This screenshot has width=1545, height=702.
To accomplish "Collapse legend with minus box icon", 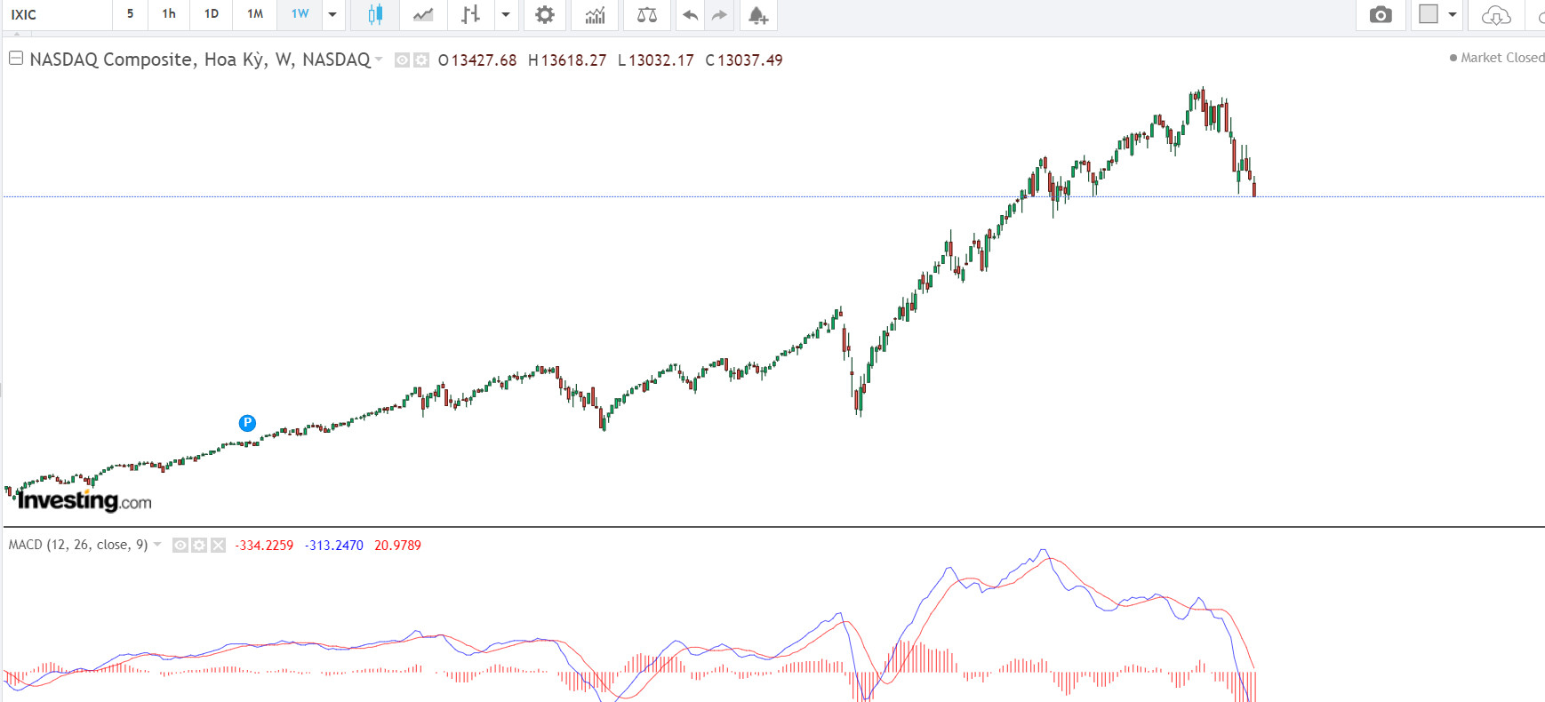I will (x=16, y=59).
